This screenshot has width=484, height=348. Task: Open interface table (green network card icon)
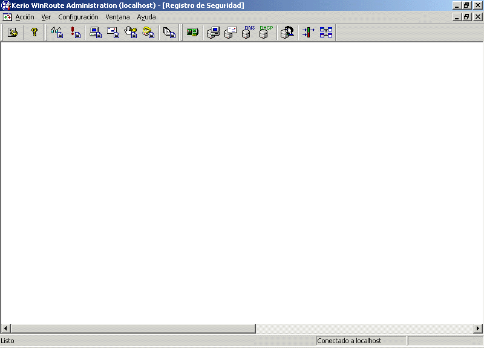tap(192, 32)
